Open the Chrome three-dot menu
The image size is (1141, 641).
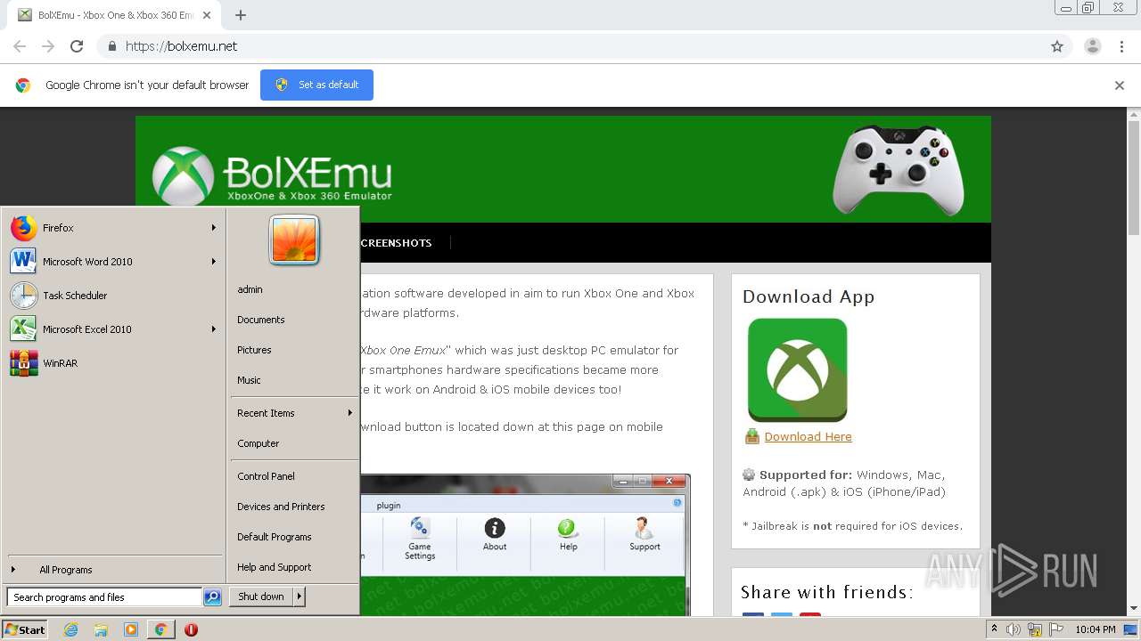[x=1121, y=46]
